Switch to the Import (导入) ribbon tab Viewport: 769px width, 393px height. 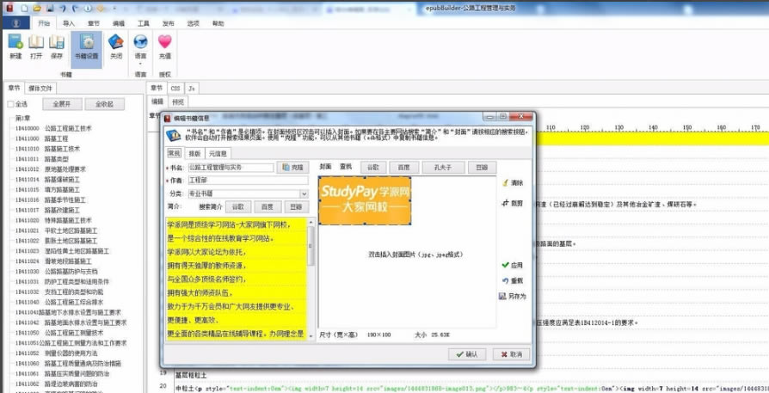(69, 23)
